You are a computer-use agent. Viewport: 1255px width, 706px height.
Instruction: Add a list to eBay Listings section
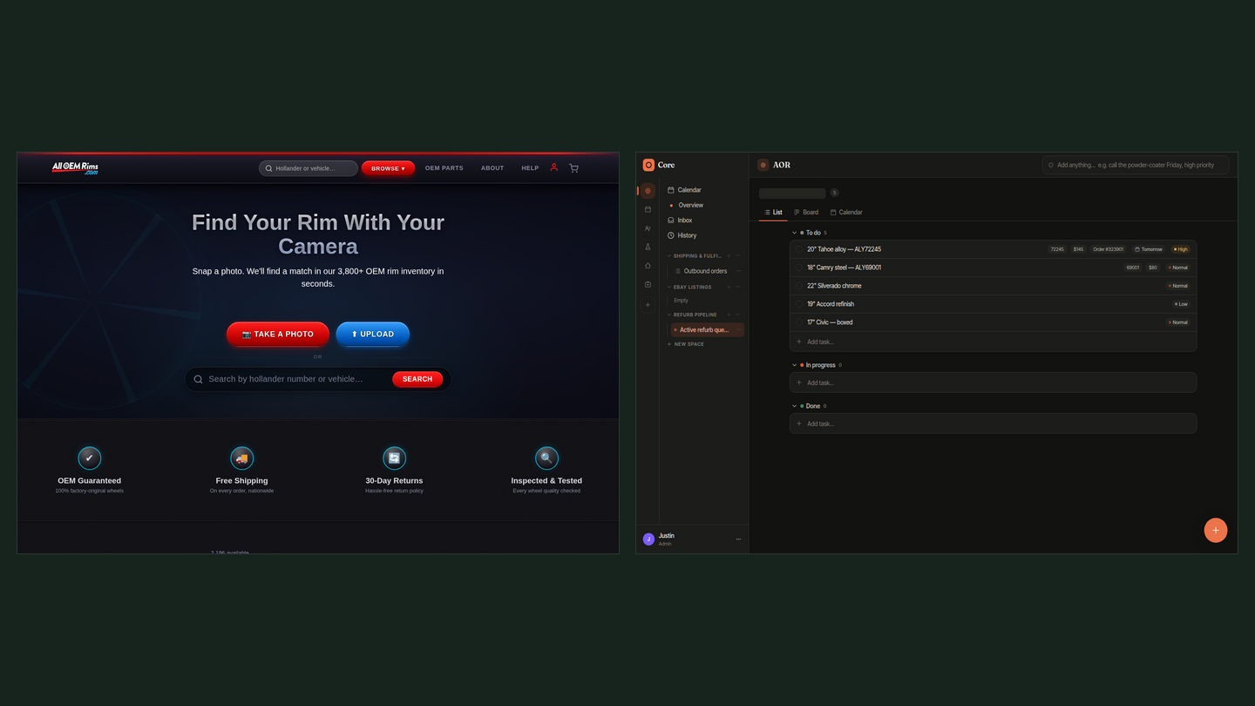tap(729, 287)
